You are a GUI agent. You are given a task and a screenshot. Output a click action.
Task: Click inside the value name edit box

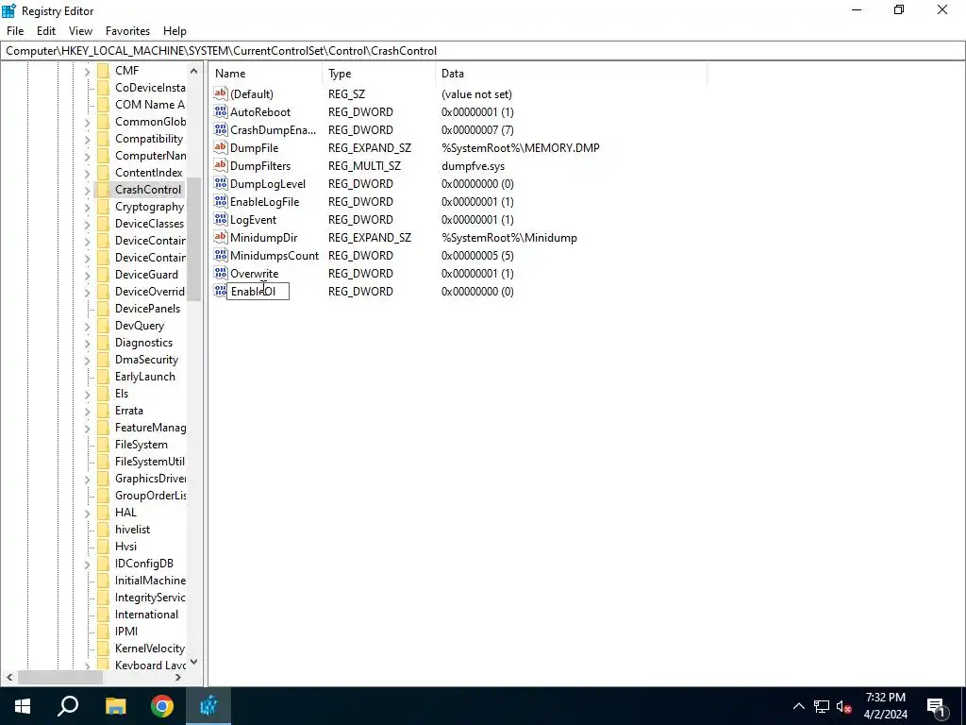258,292
